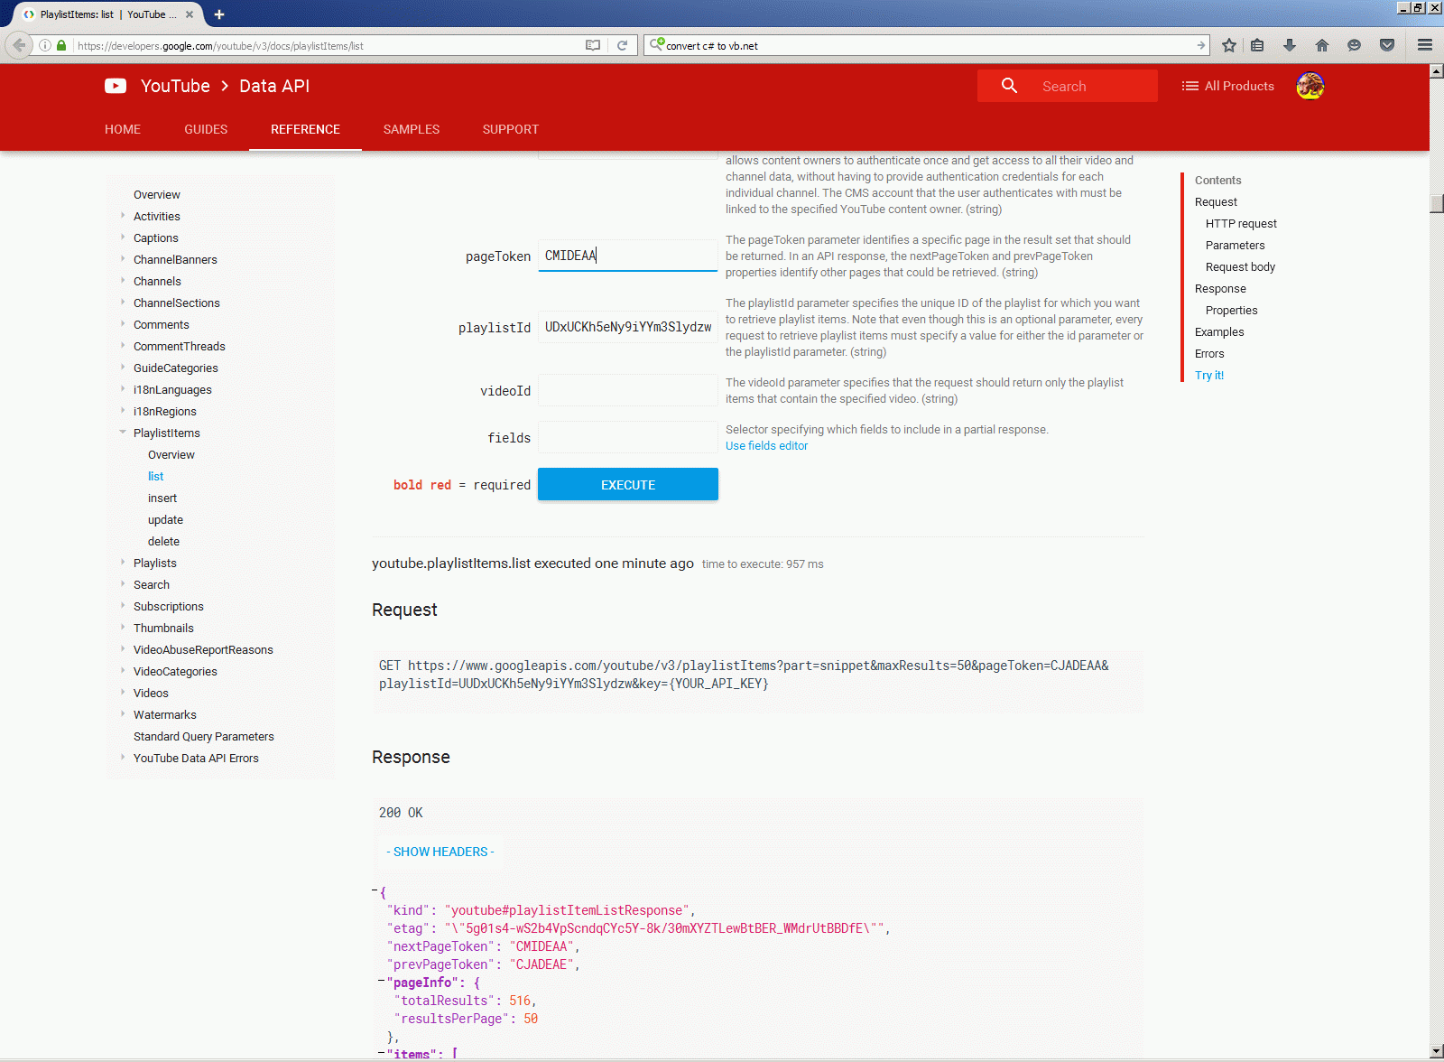Bookmark this page with the star icon

pyautogui.click(x=1229, y=45)
